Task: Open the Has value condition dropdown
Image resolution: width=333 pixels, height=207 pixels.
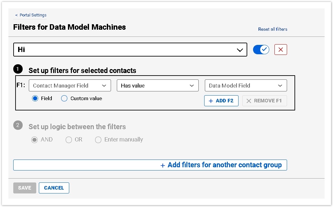Action: 158,86
